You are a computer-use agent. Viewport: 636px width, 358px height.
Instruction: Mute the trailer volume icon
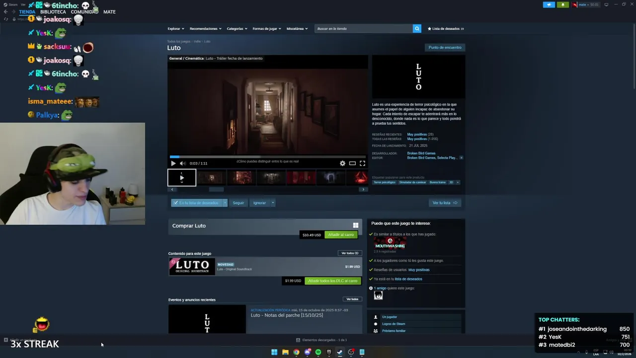182,163
